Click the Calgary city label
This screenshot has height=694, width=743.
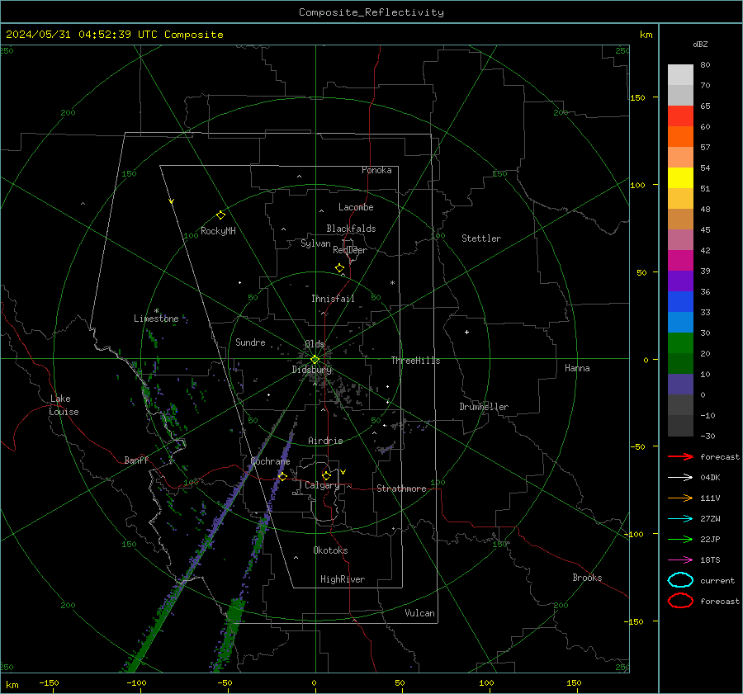pyautogui.click(x=322, y=485)
